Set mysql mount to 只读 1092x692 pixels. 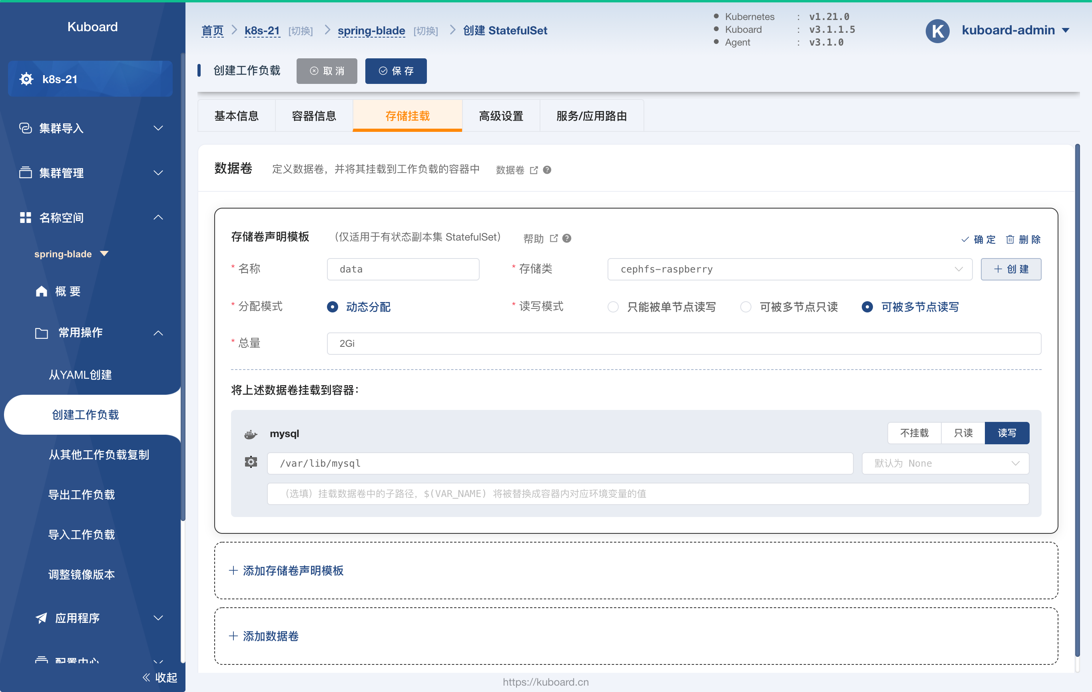click(x=963, y=433)
